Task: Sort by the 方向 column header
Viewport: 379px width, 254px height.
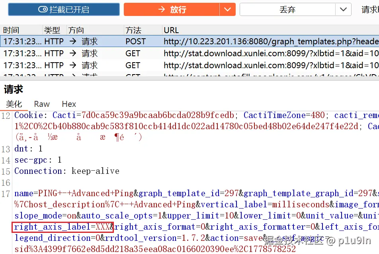Action: pos(76,30)
